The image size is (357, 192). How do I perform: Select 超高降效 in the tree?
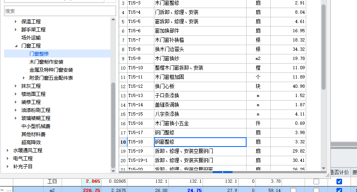31,142
